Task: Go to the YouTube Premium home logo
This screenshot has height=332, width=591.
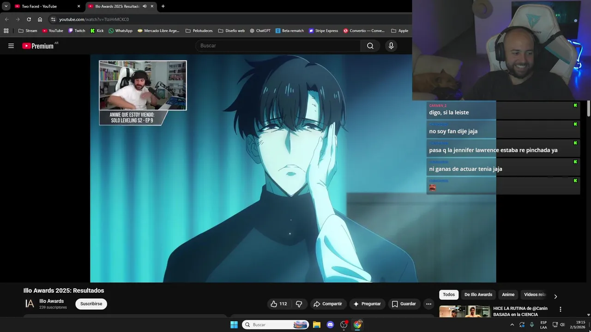Action: 38,46
